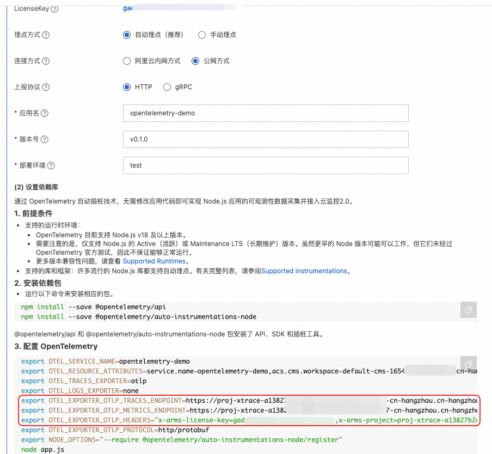Click the OTEL_TRACES_EXPORTER=otlp line
492x454 pixels.
pos(84,381)
